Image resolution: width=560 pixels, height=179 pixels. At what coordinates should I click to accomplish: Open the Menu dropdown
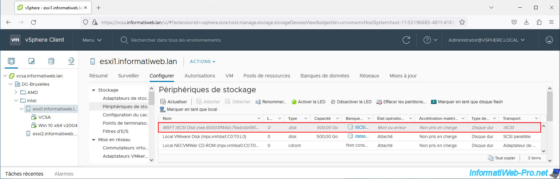pyautogui.click(x=92, y=40)
